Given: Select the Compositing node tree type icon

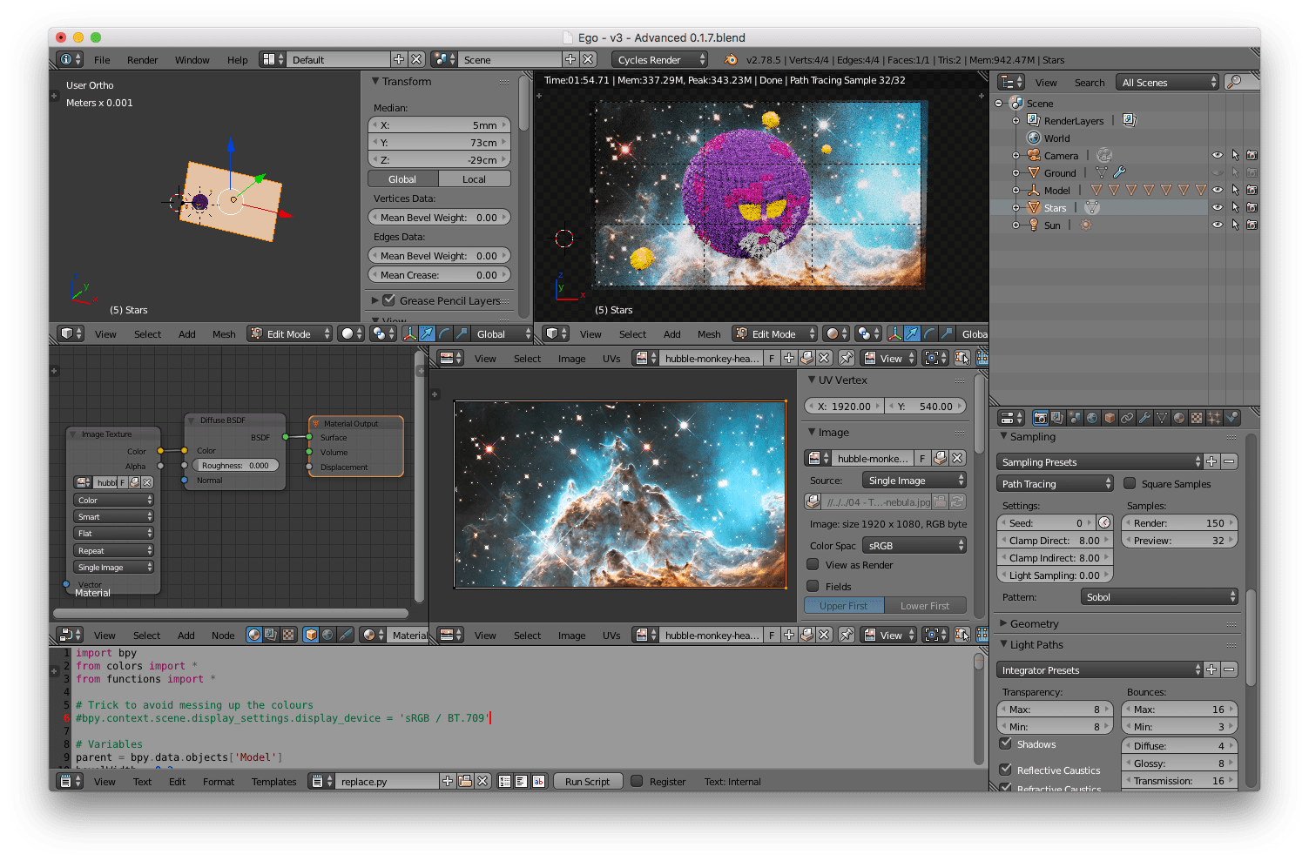Looking at the screenshot, I should click(x=271, y=636).
